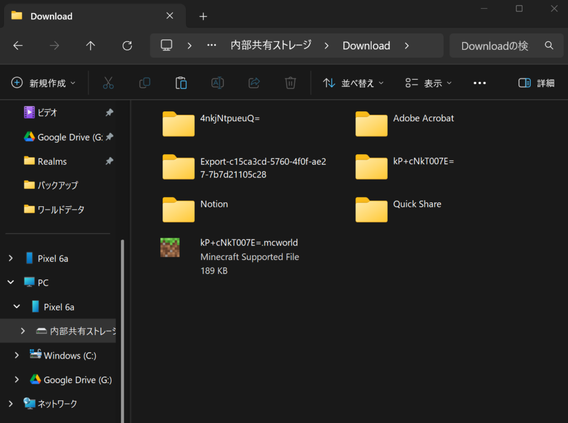
Task: Unpin Google Drive from quick access
Action: tap(109, 137)
